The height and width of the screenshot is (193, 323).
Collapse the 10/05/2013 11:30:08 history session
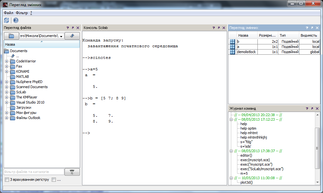(x=231, y=178)
